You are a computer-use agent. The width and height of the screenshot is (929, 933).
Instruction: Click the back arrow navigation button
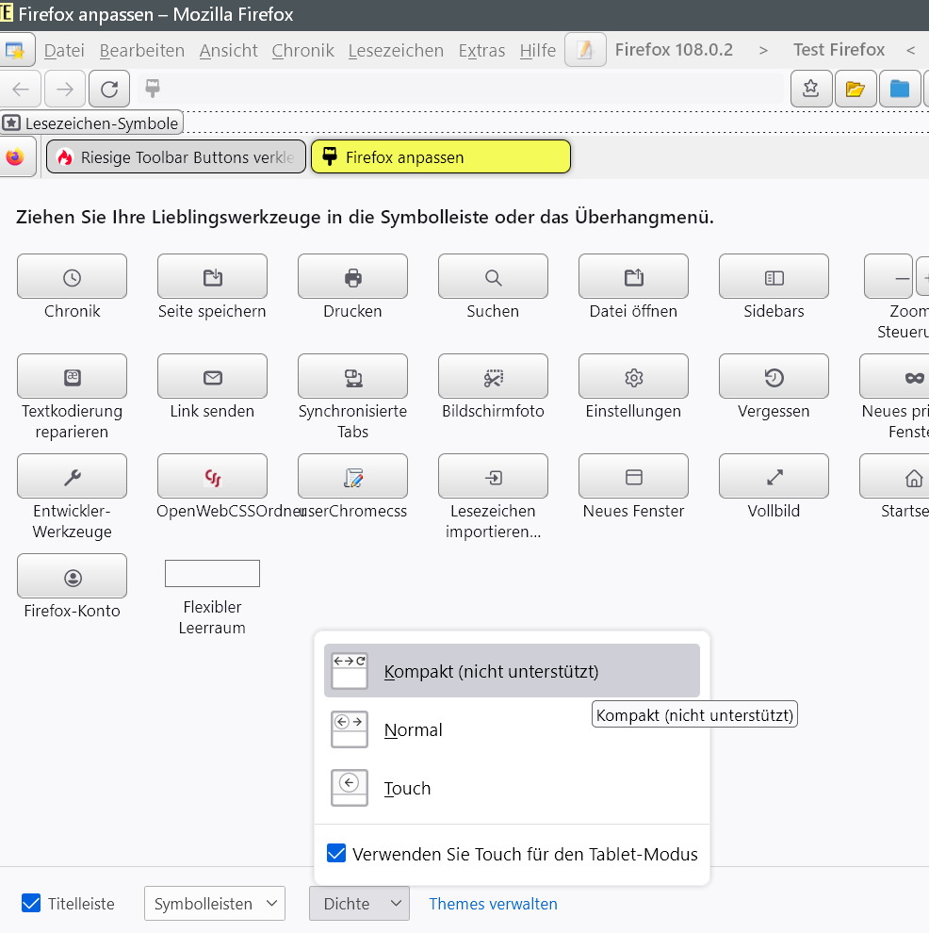(20, 90)
